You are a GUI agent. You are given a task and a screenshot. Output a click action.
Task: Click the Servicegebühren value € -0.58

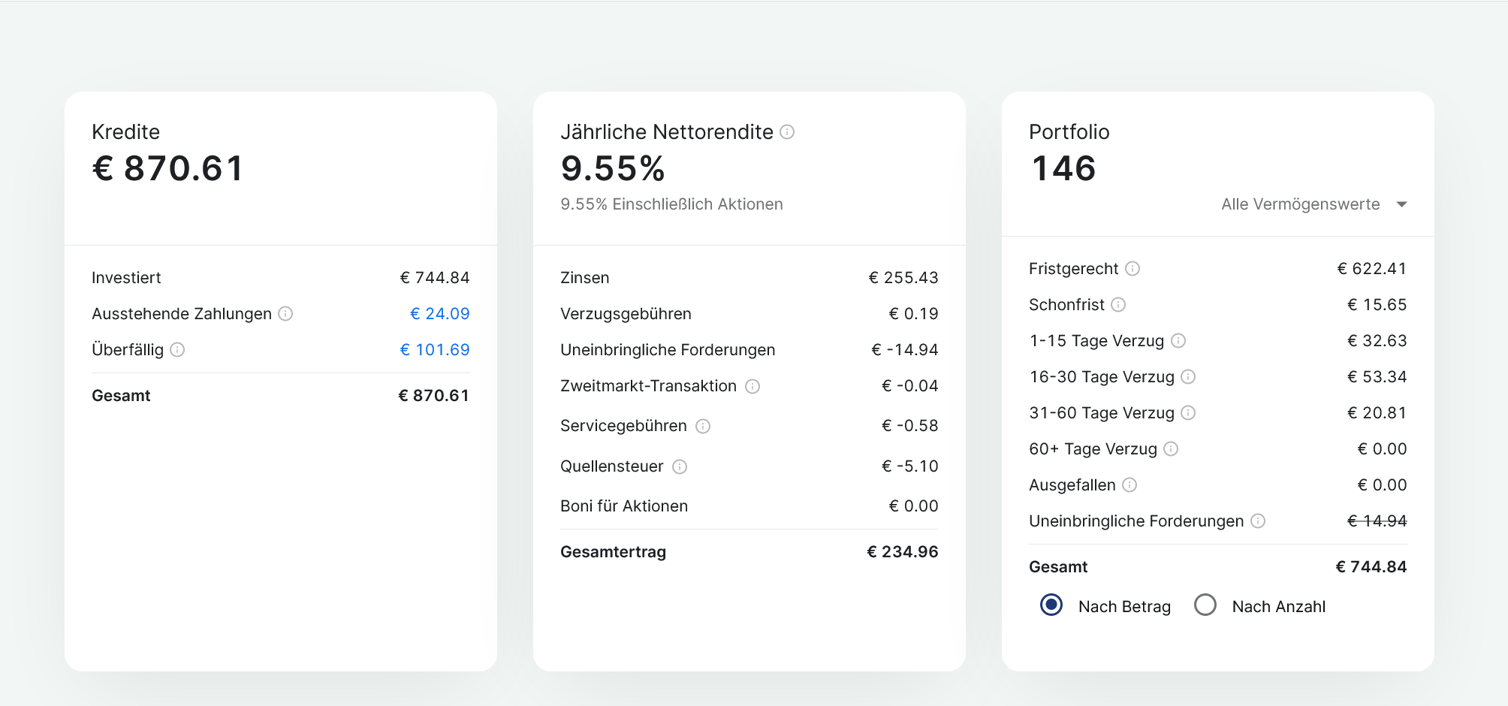click(910, 426)
